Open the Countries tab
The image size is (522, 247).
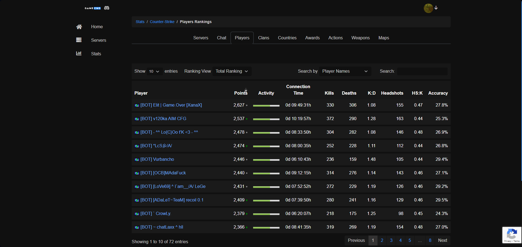point(287,38)
